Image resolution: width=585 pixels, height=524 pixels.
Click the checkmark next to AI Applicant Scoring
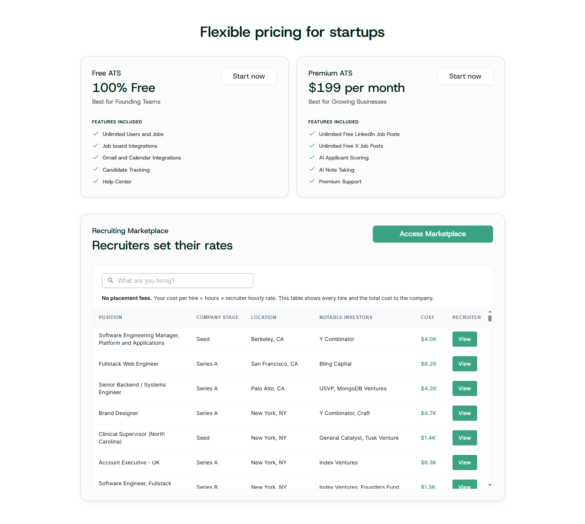(x=312, y=157)
